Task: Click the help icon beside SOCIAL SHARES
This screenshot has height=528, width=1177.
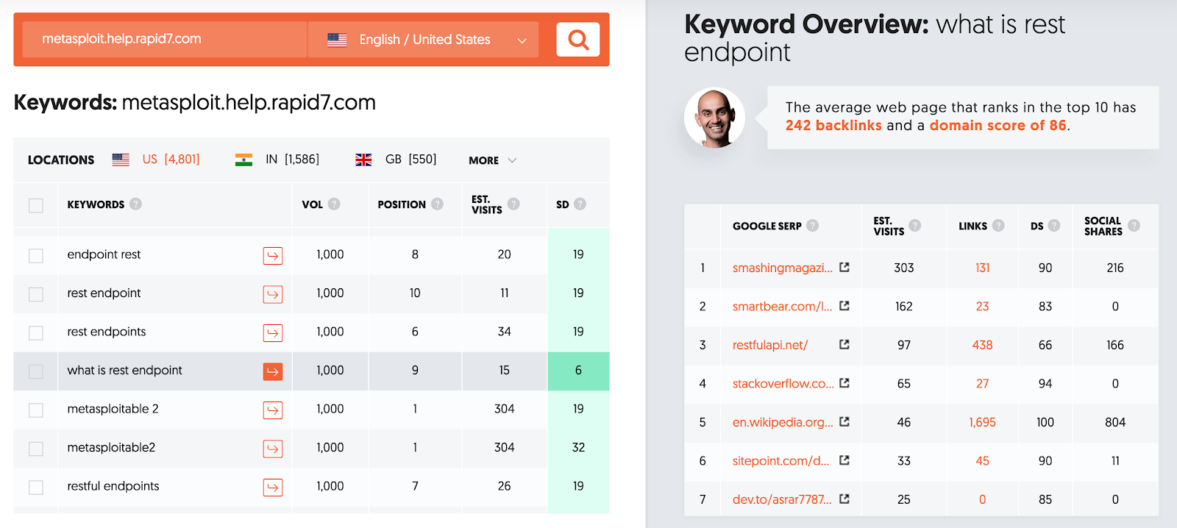Action: tap(1134, 226)
